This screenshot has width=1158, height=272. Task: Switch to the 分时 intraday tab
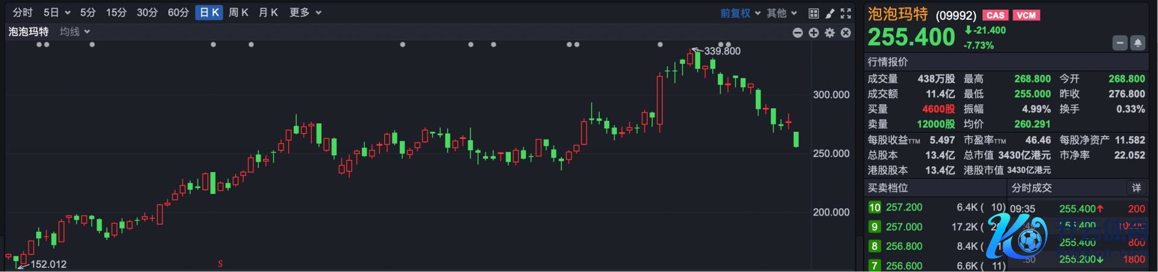point(22,13)
